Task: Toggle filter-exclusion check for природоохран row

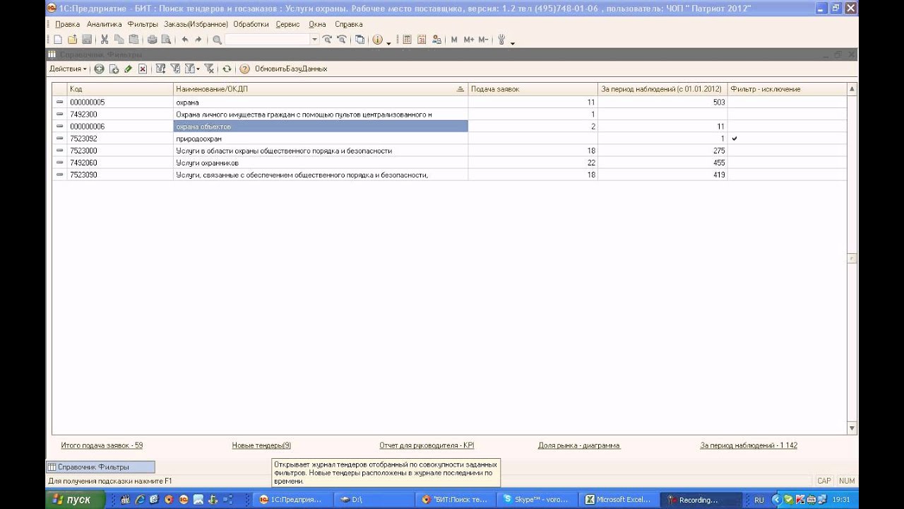Action: point(734,139)
